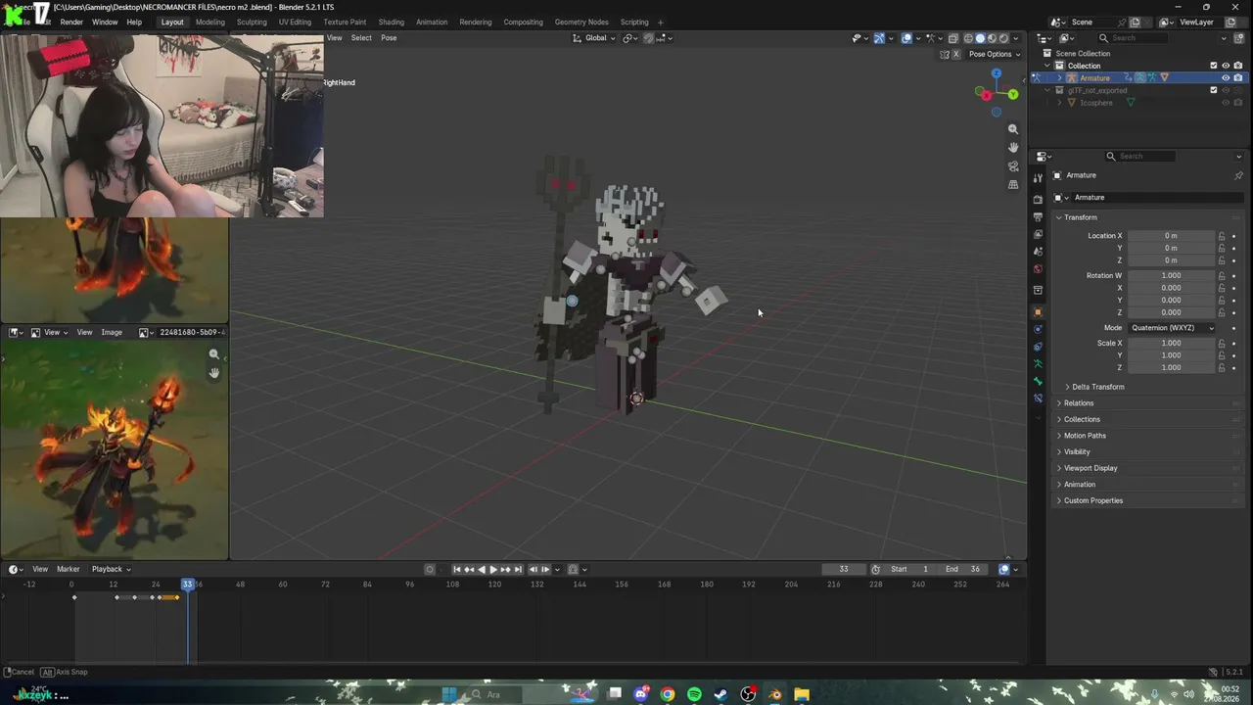1253x705 pixels.
Task: Open the Render properties tab
Action: coord(1038,199)
